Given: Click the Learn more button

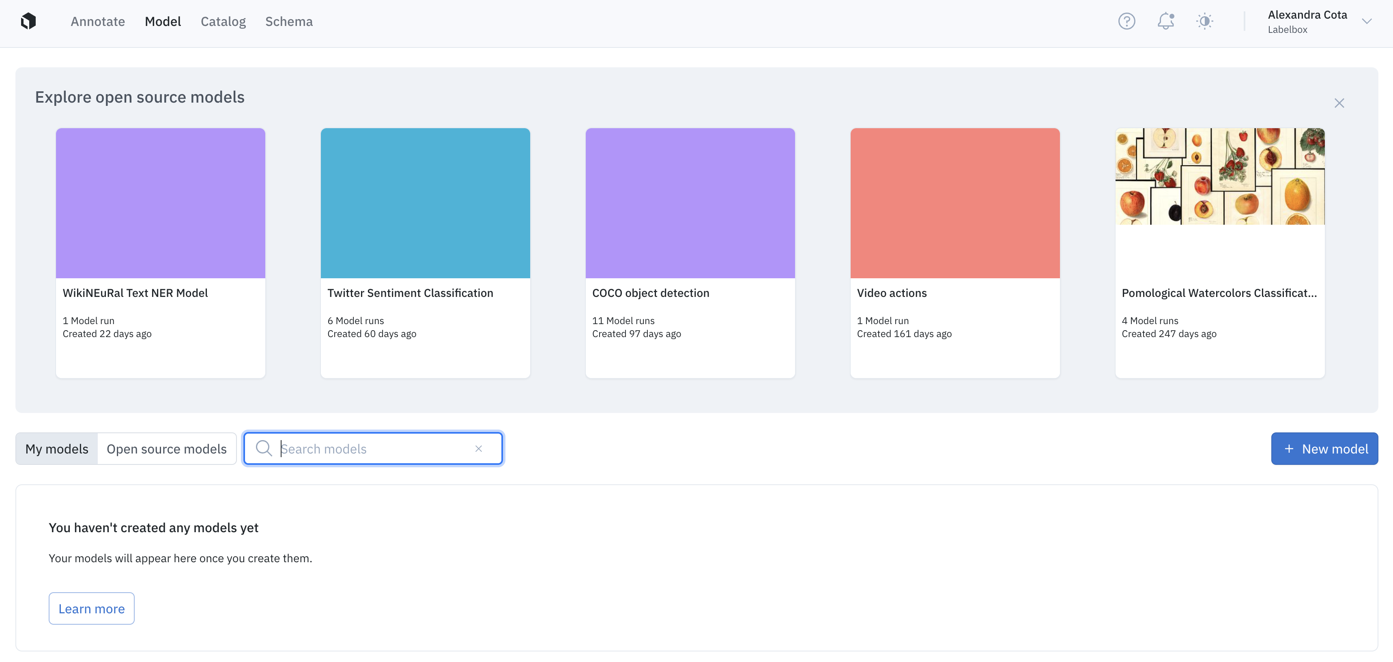Looking at the screenshot, I should [91, 609].
